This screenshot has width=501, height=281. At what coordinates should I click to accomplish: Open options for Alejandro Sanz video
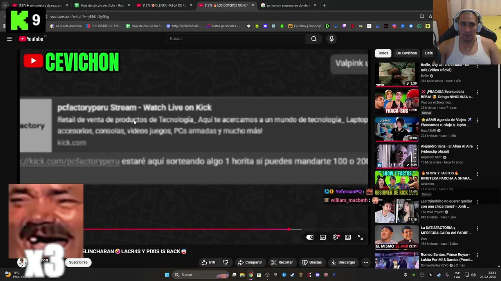pyautogui.click(x=478, y=147)
